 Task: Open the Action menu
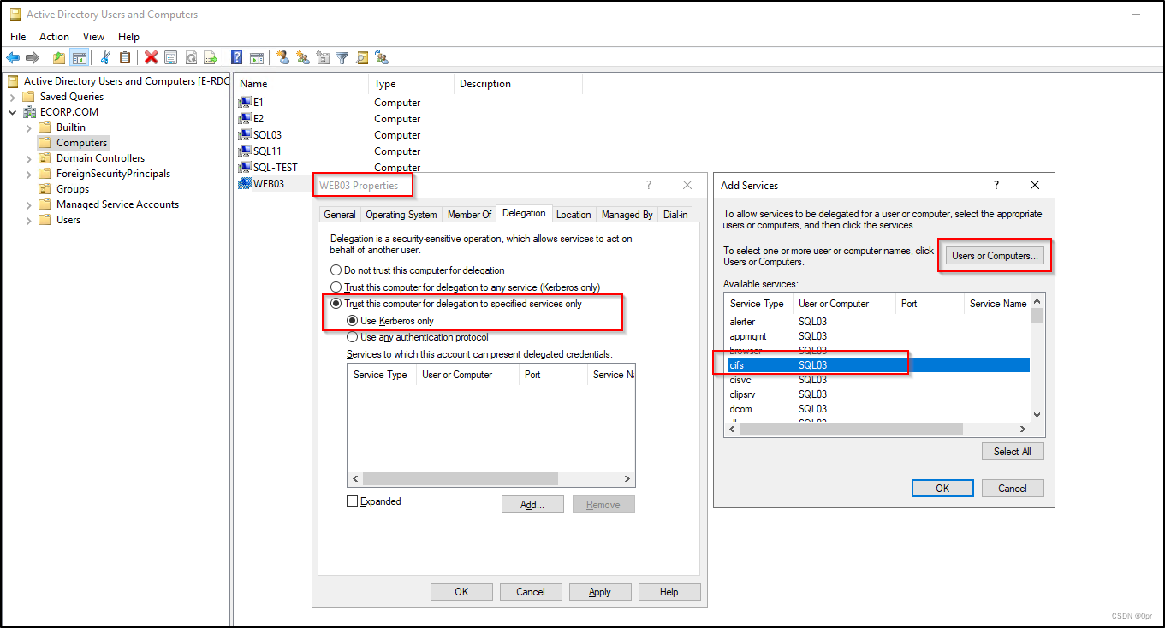54,37
